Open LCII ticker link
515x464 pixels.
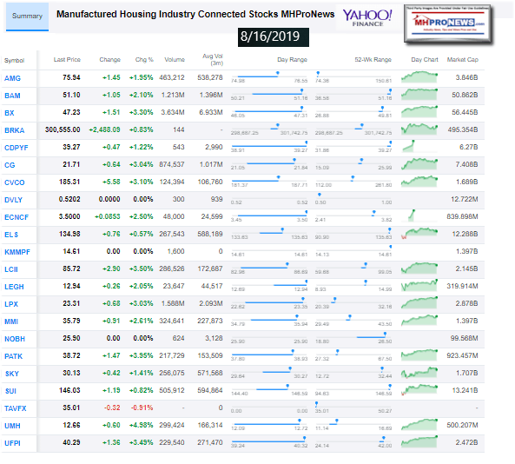(11, 269)
